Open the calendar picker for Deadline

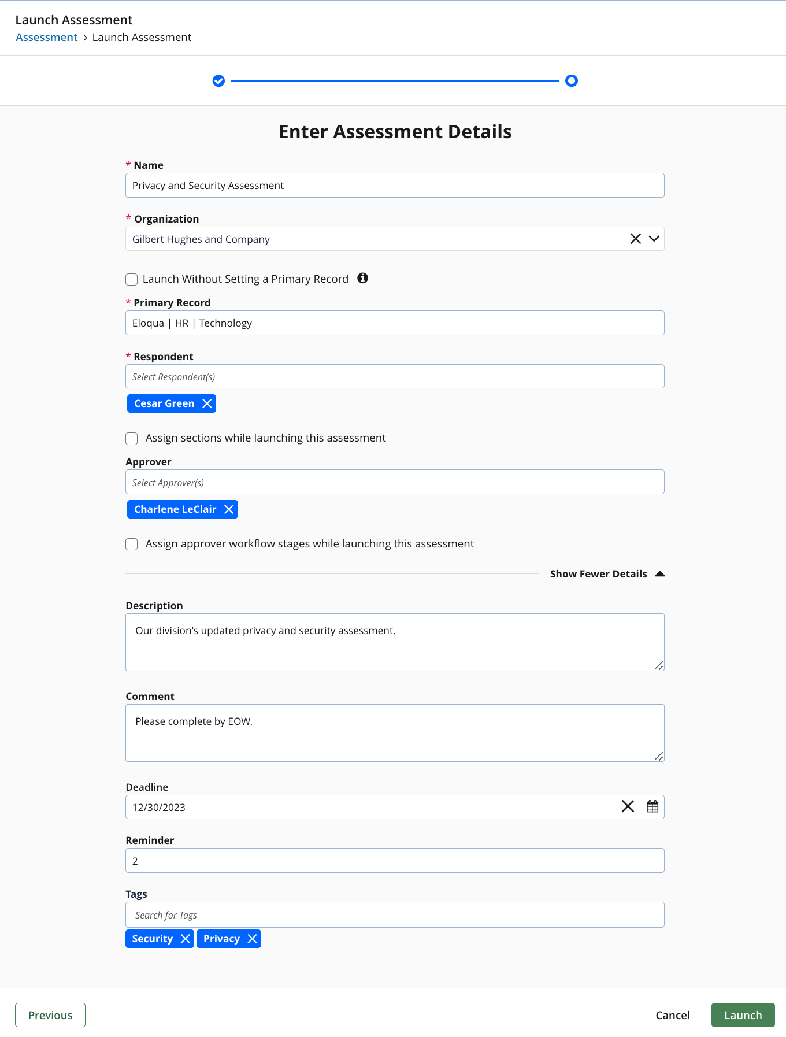[x=652, y=806]
